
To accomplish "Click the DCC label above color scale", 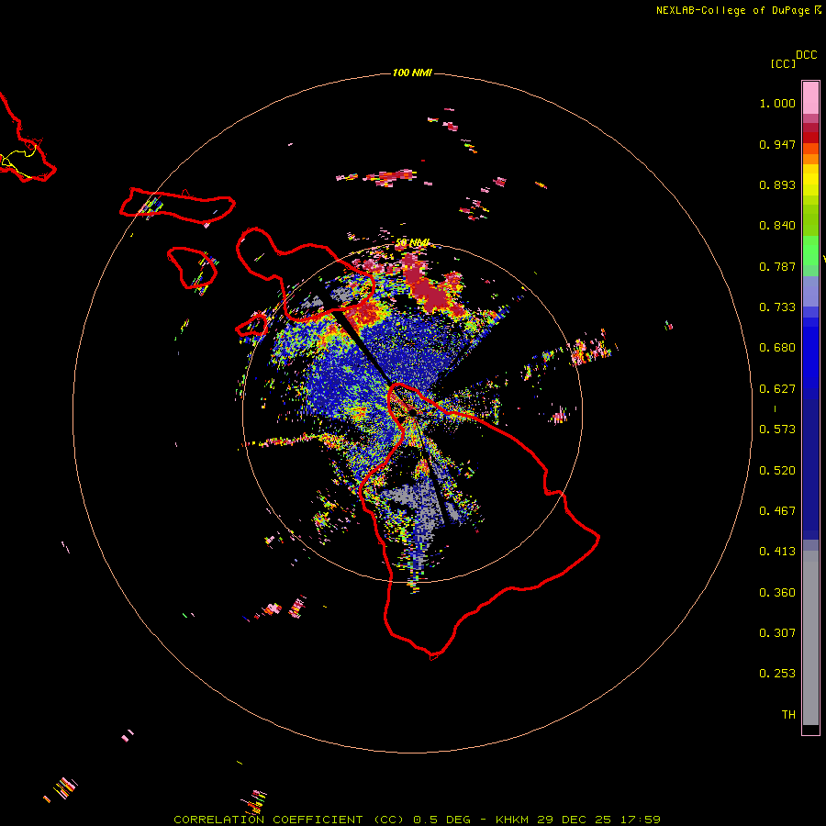I will click(x=807, y=55).
